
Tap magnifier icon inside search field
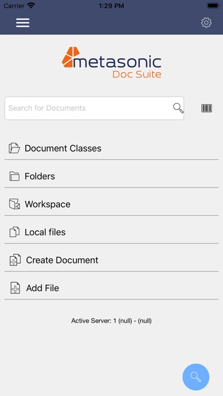pos(178,108)
